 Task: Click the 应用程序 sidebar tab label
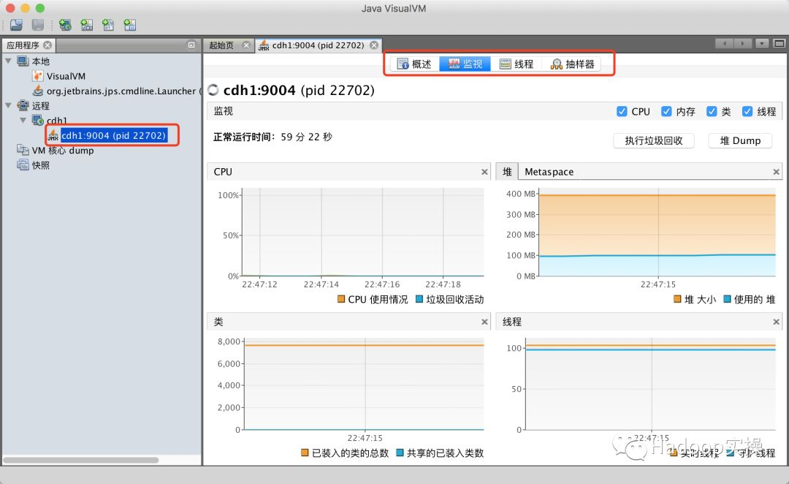point(23,45)
